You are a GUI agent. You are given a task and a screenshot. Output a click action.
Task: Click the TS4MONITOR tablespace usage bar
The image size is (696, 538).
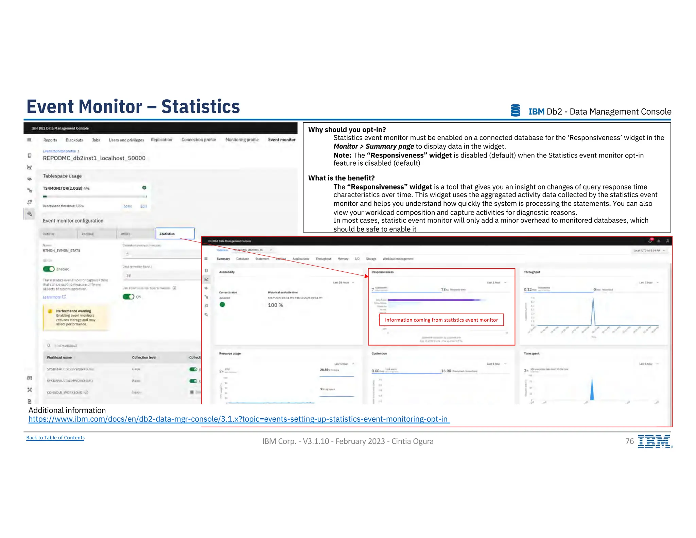coord(94,197)
